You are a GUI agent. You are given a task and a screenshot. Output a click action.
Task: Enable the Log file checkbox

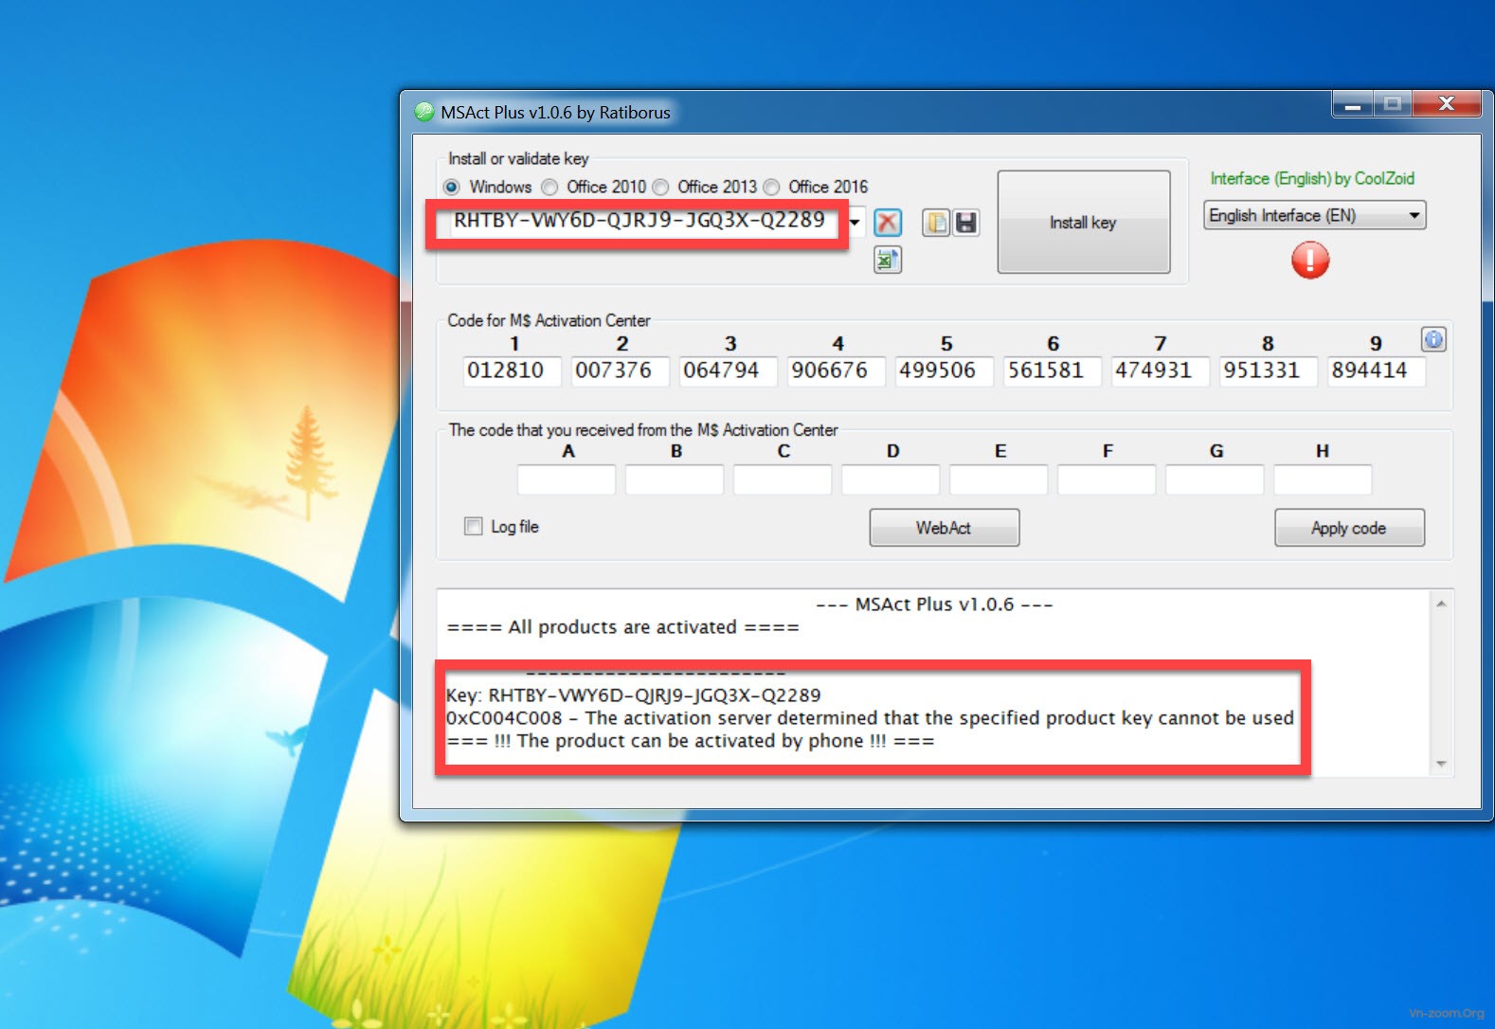point(474,526)
